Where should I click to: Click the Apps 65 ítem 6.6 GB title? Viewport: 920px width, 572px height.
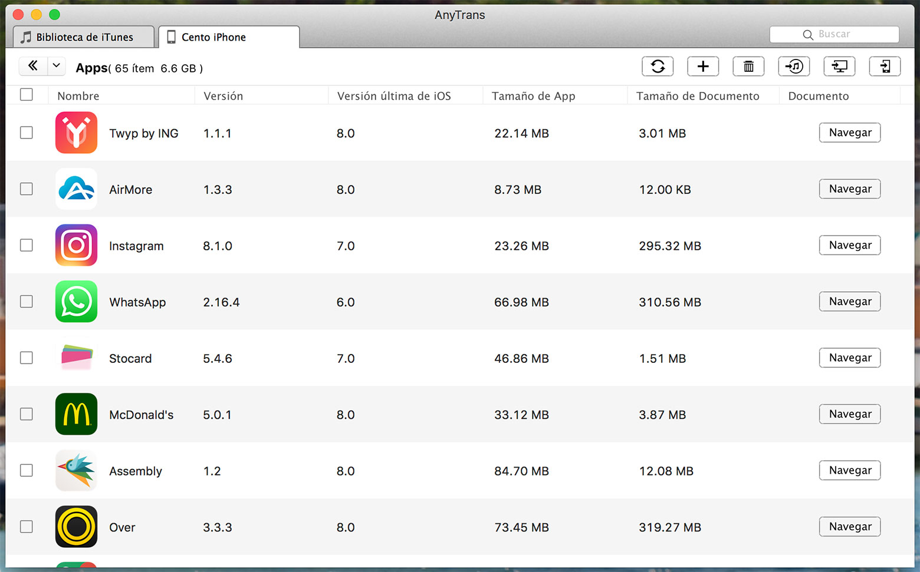coord(139,68)
